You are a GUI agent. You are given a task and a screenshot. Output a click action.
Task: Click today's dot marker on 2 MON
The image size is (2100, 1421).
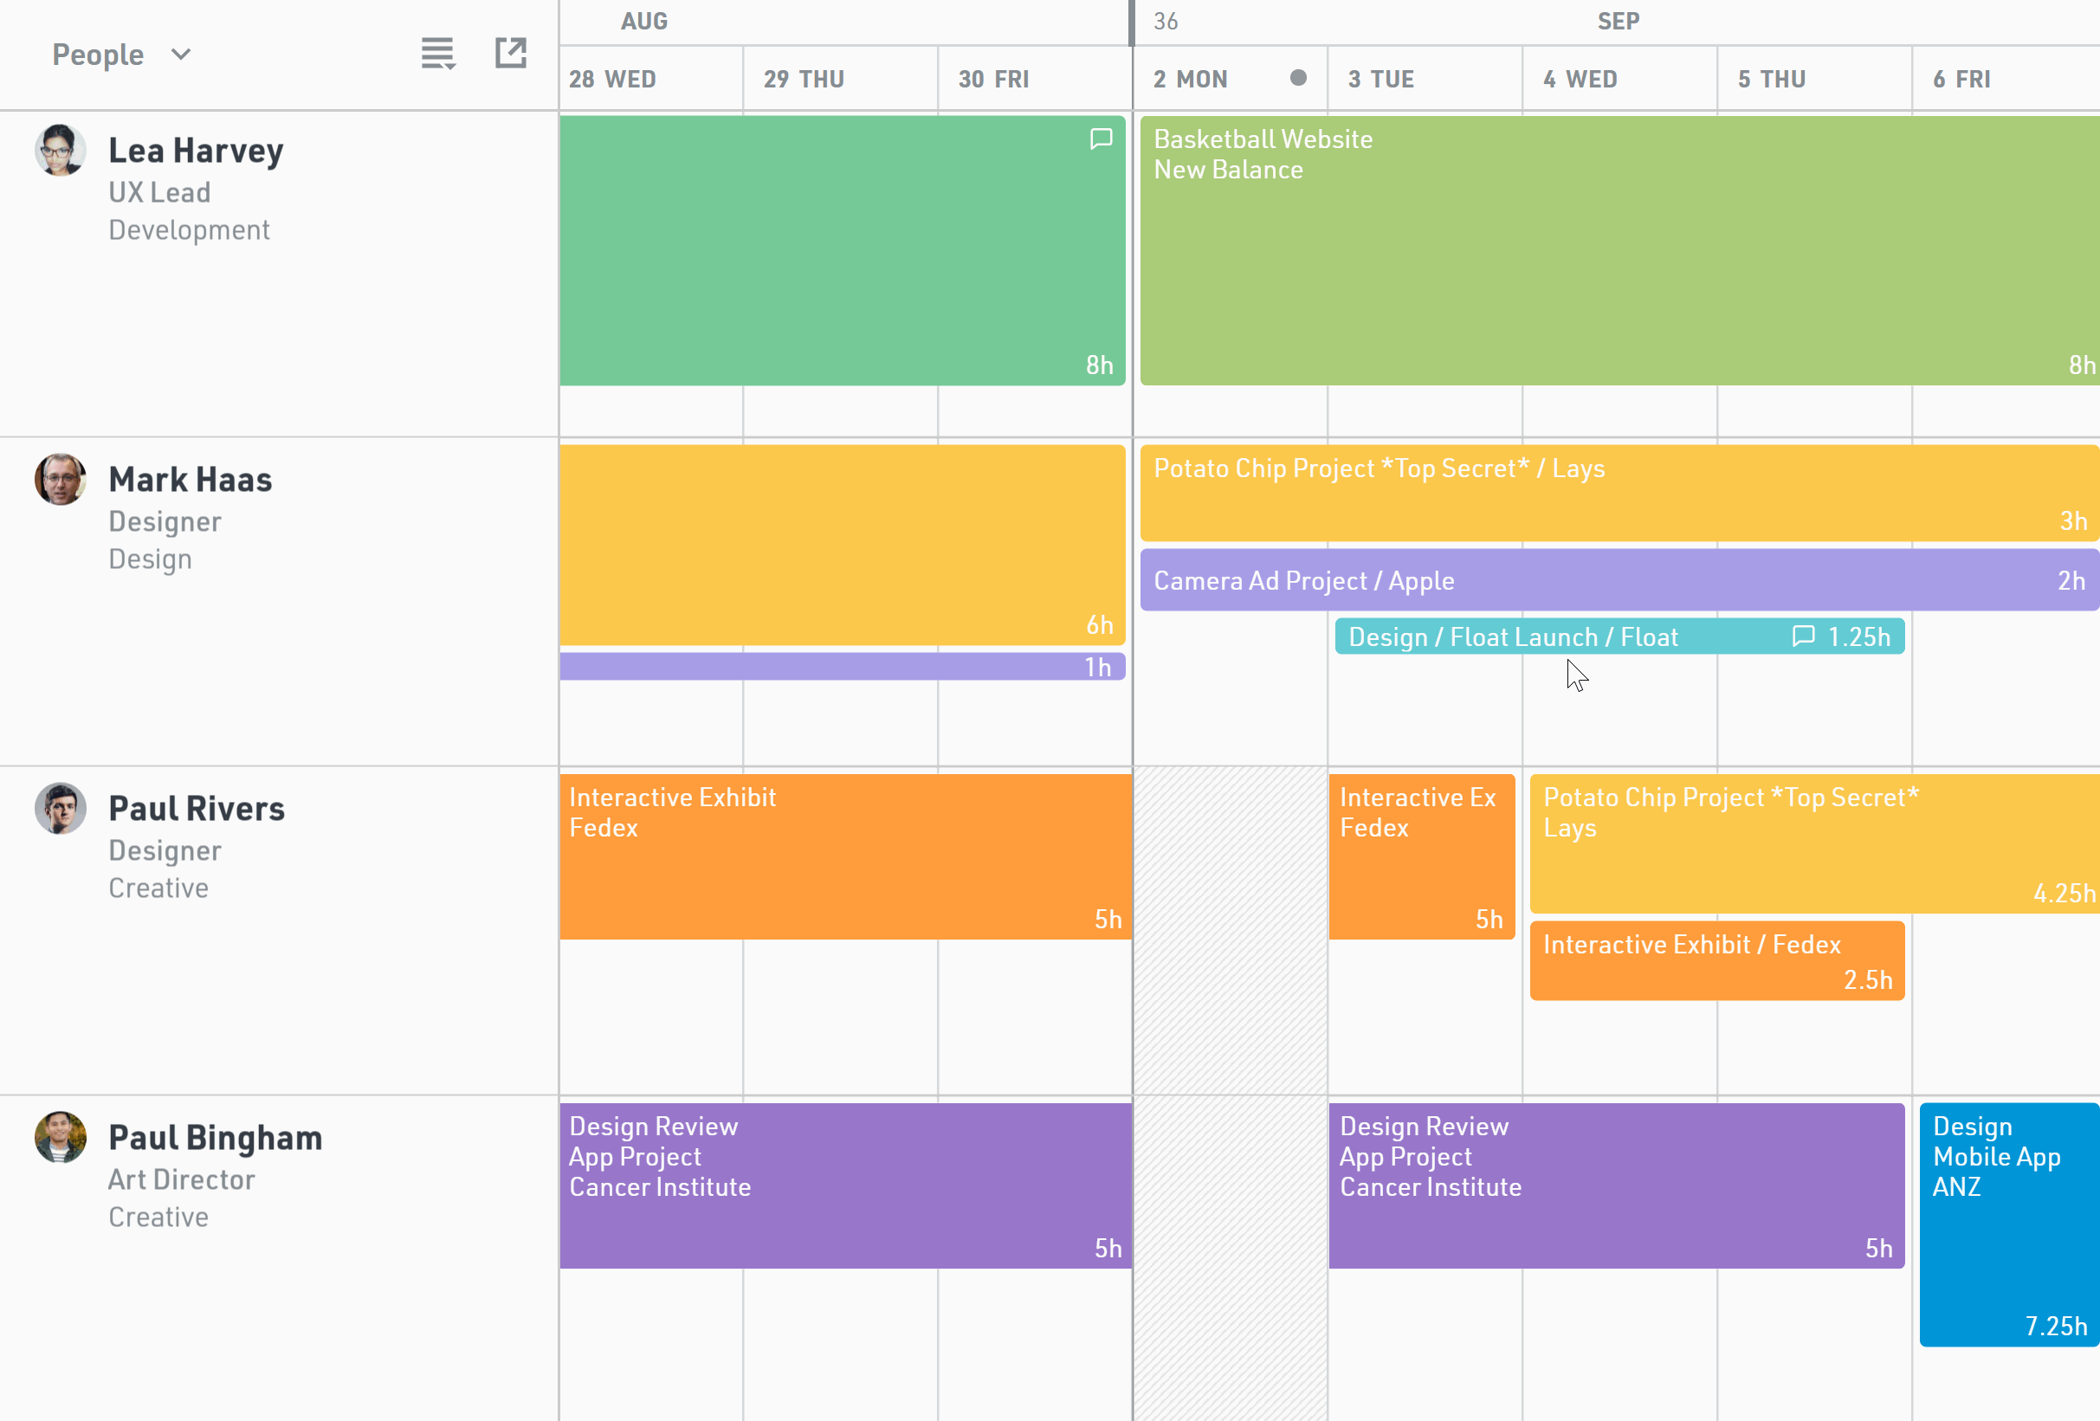click(x=1297, y=78)
